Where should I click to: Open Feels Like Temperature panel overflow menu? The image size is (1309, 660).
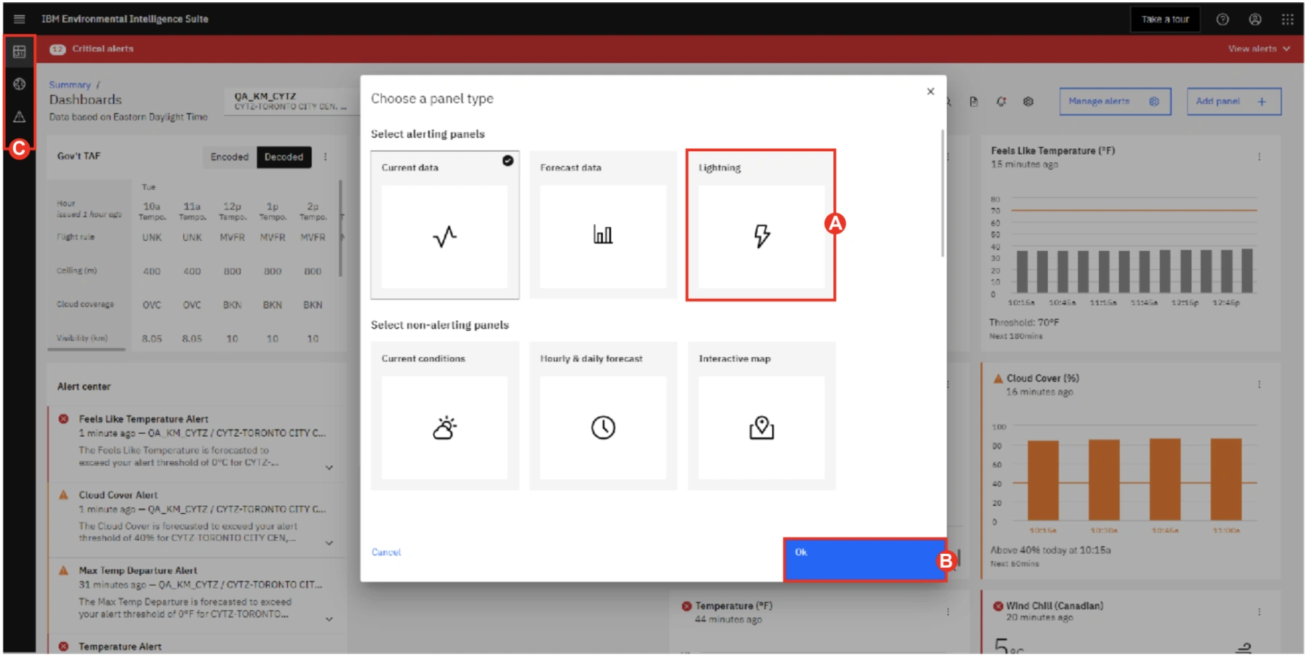(x=1259, y=157)
